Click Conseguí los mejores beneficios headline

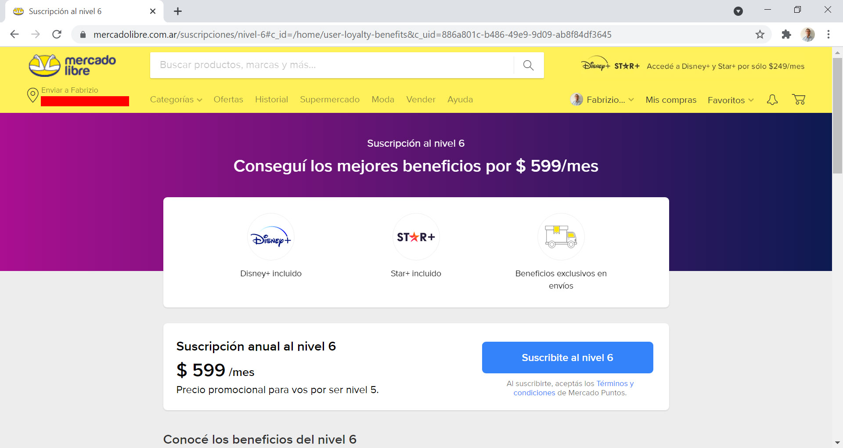pyautogui.click(x=416, y=166)
